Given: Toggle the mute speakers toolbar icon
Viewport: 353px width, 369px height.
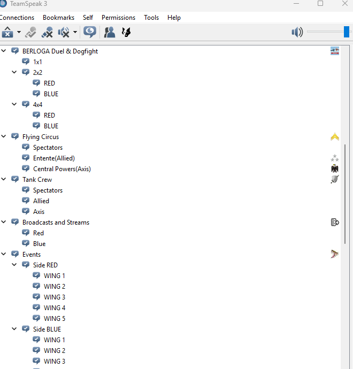Looking at the screenshot, I should coord(64,32).
